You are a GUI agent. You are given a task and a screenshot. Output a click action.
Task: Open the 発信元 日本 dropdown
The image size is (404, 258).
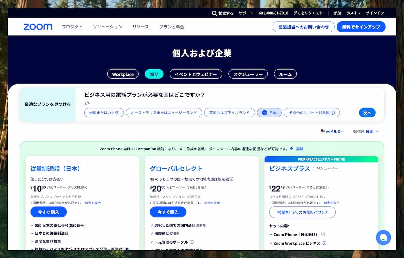(x=366, y=131)
